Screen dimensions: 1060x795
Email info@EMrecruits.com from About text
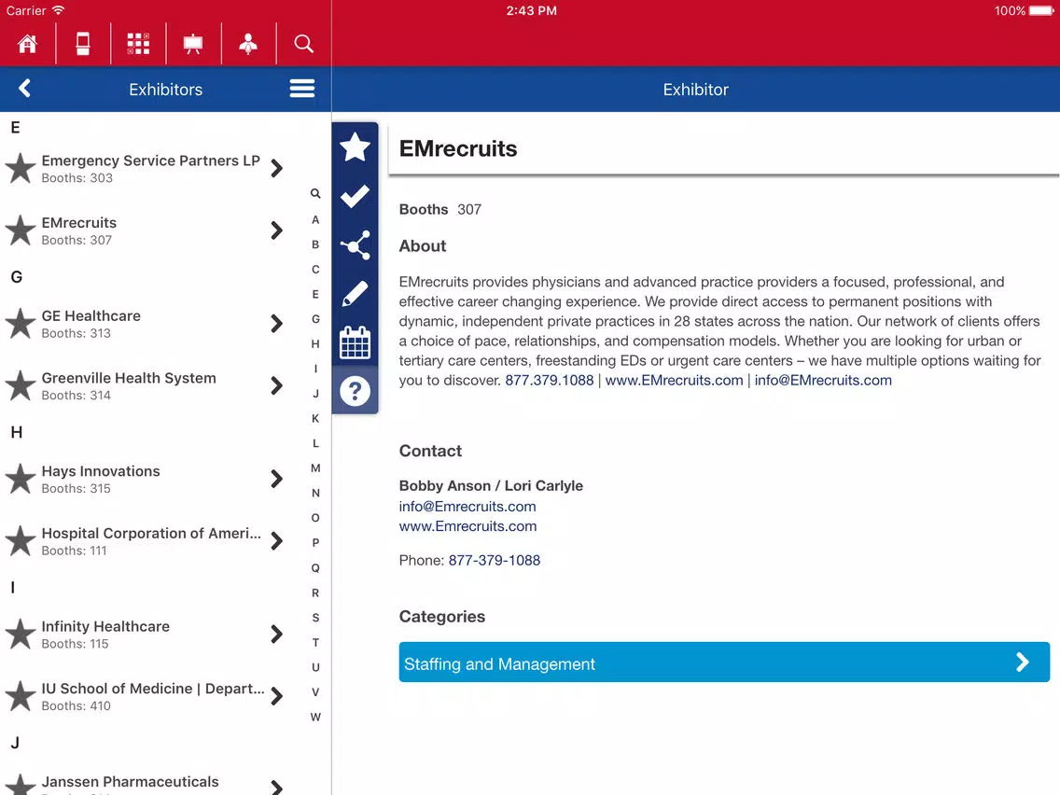pyautogui.click(x=823, y=380)
